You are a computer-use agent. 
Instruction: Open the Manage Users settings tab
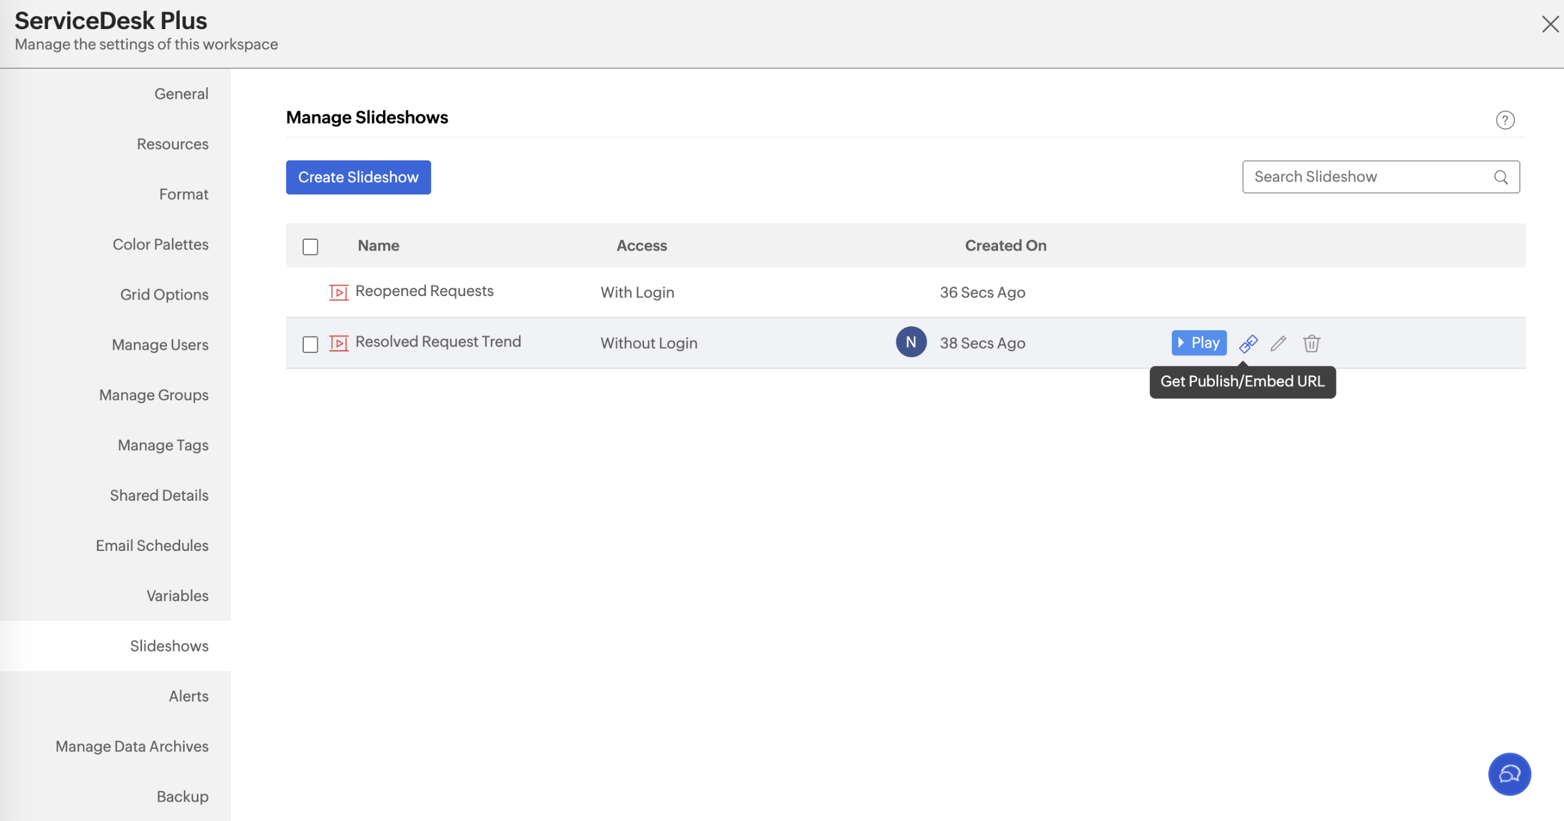(x=160, y=345)
